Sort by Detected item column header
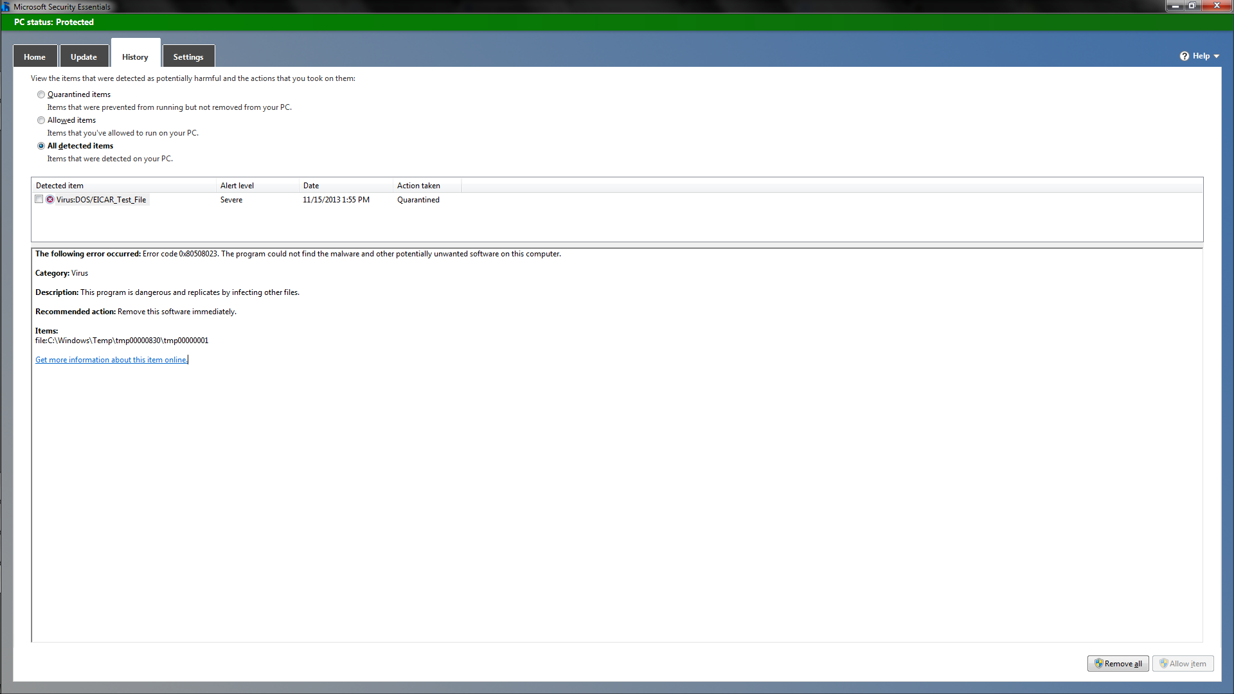1234x694 pixels. 123,186
